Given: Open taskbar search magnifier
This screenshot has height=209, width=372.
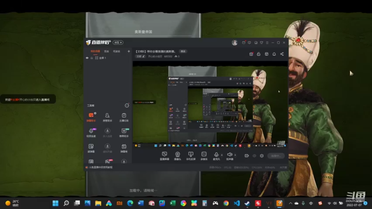Looking at the screenshot, I should (66, 203).
